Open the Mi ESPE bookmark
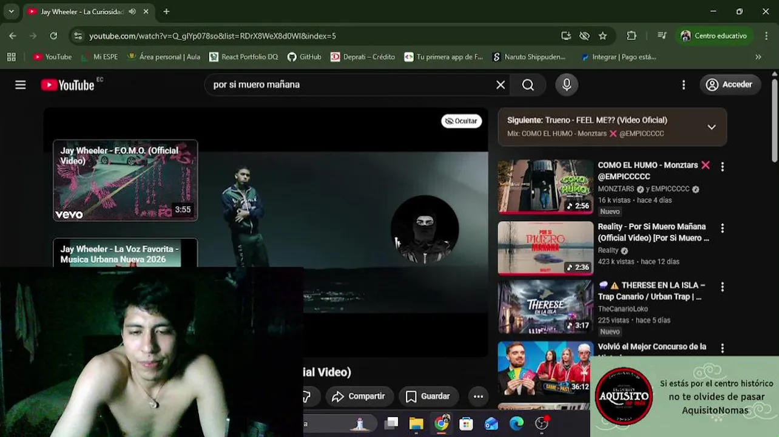 tap(99, 57)
